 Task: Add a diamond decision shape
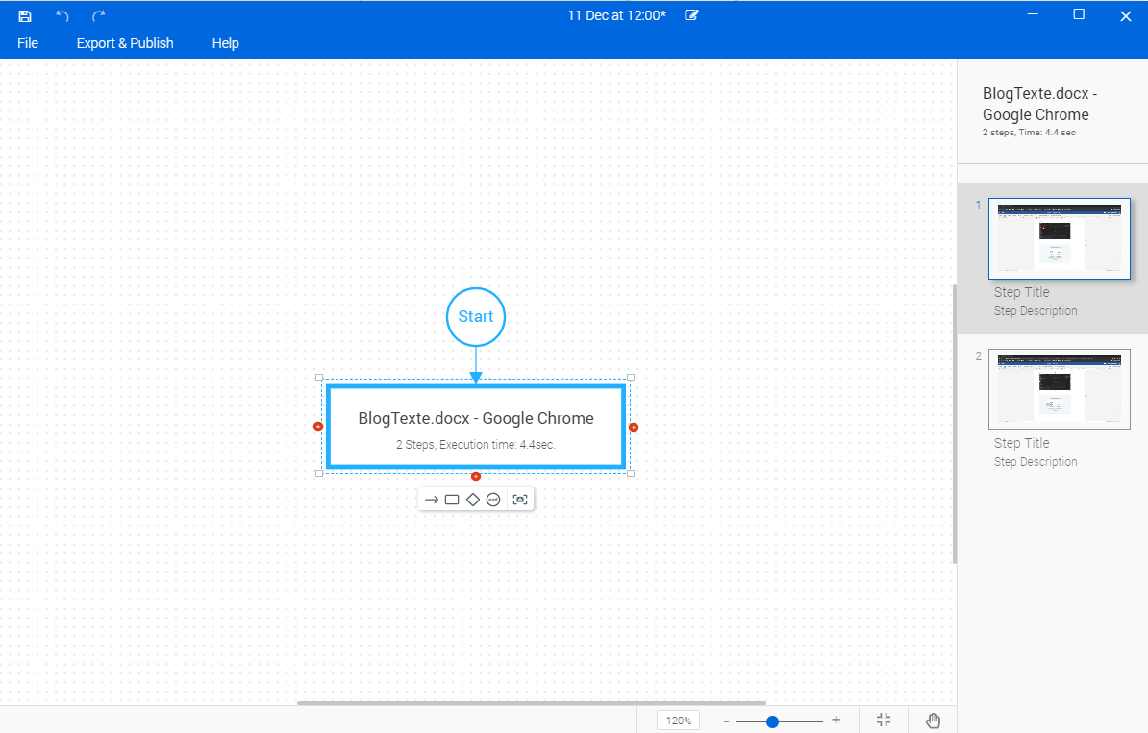point(473,500)
